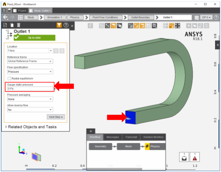Collapse the bottom workflow panel chevron
This screenshot has width=221, height=172.
tap(91, 131)
